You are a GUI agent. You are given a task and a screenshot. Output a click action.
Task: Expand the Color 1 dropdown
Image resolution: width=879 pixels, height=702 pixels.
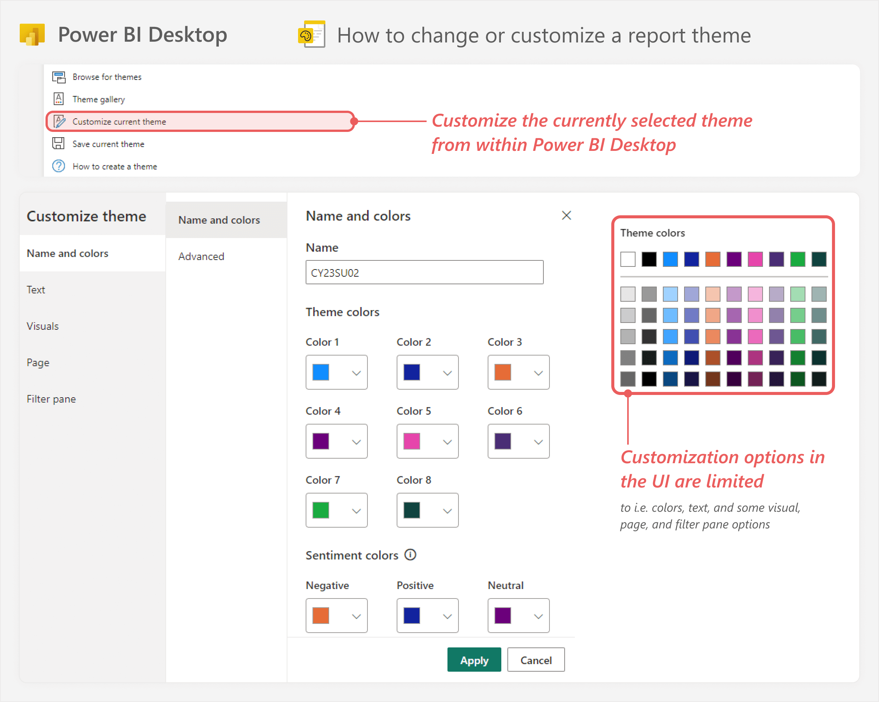[337, 372]
